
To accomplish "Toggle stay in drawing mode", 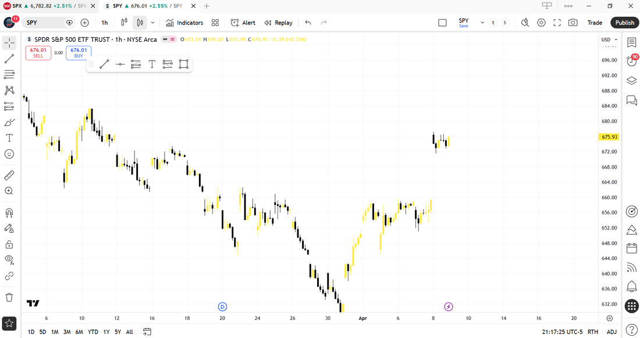I will 9,228.
